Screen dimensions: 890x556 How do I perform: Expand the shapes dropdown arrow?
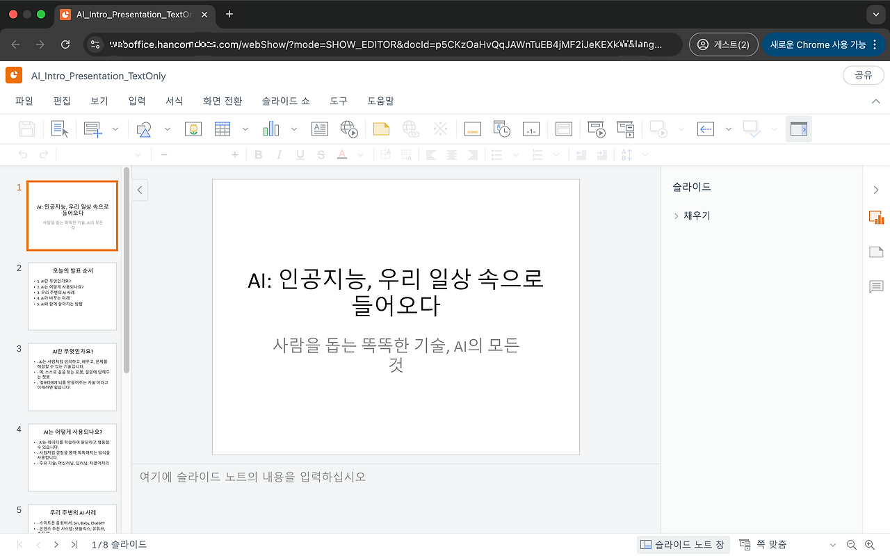167,129
